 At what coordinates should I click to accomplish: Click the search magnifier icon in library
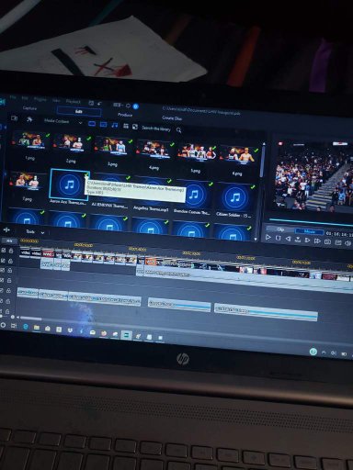coord(179,130)
